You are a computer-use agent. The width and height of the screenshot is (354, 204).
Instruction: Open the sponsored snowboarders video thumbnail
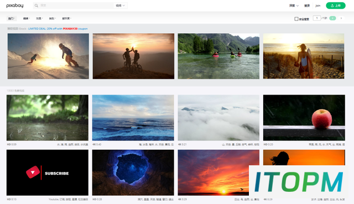48,56
